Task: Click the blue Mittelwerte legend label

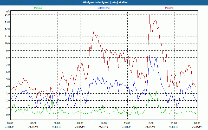Action: coord(103,8)
